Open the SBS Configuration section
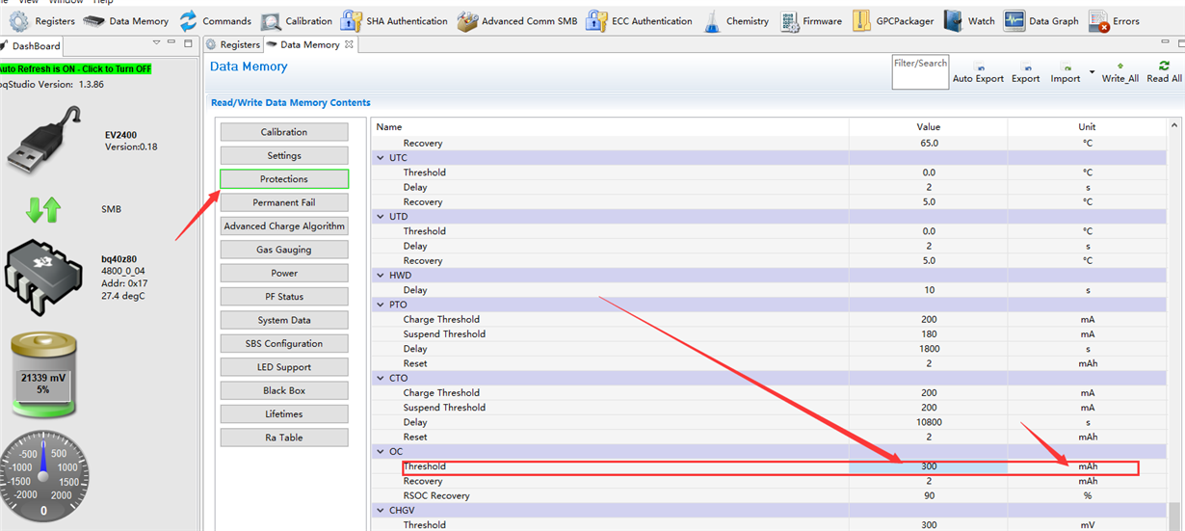 tap(284, 343)
